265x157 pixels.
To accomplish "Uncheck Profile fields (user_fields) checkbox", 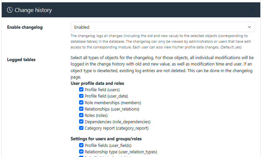I will pos(81,145).
